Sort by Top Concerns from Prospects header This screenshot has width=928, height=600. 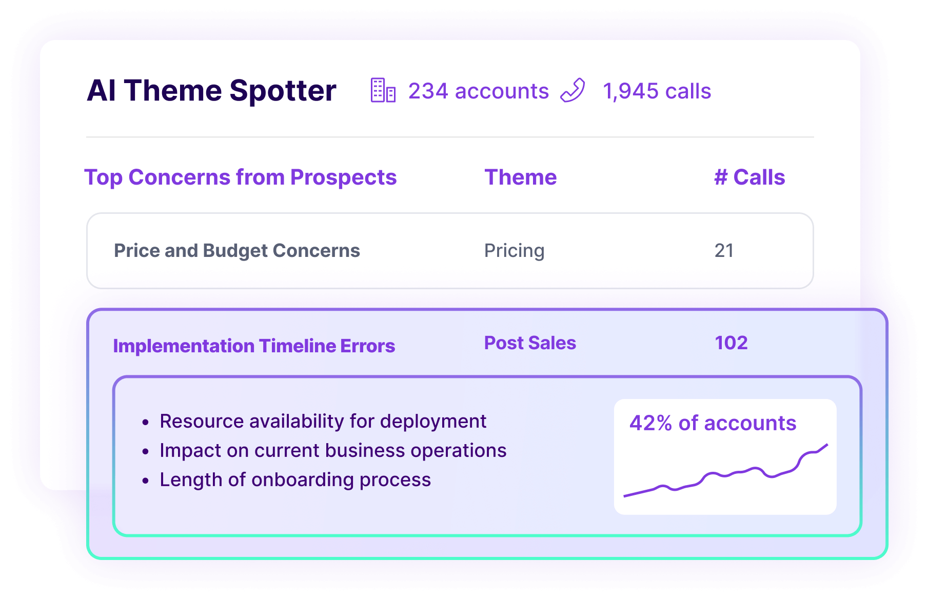click(241, 177)
